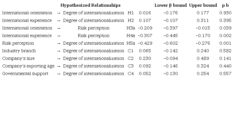Click the C4 control label
Screen dimensions: 234x130
click(131, 74)
